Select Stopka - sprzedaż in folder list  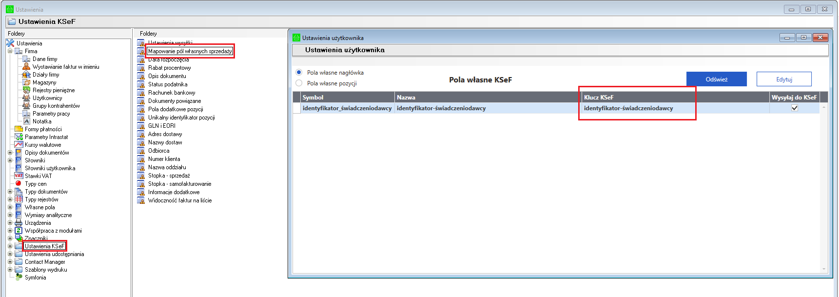pos(169,176)
